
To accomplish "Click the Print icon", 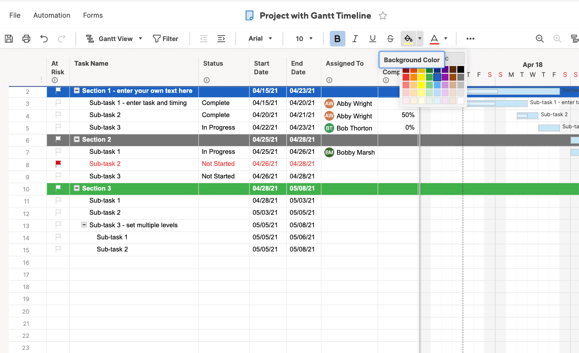I will 26,39.
